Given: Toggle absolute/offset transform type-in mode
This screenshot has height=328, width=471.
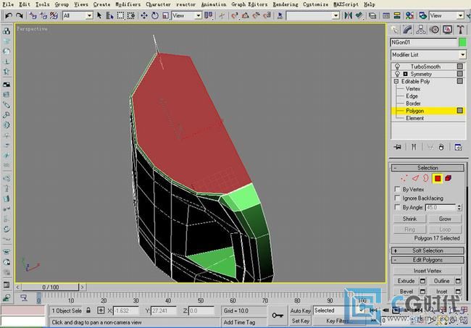Looking at the screenshot, I should click(x=101, y=311).
